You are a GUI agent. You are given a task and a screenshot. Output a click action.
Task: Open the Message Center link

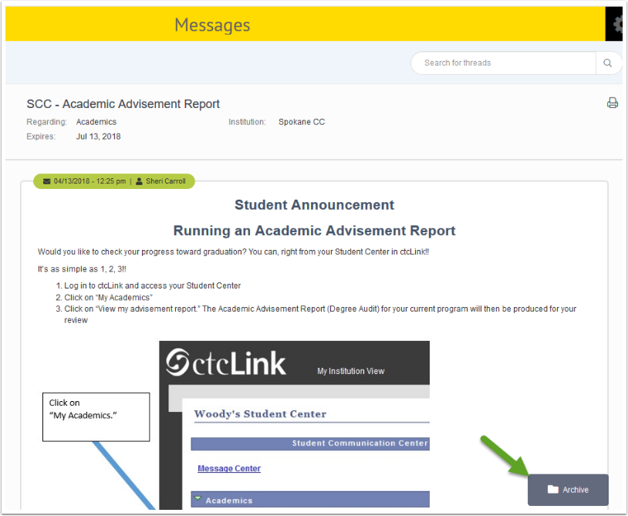coord(229,468)
